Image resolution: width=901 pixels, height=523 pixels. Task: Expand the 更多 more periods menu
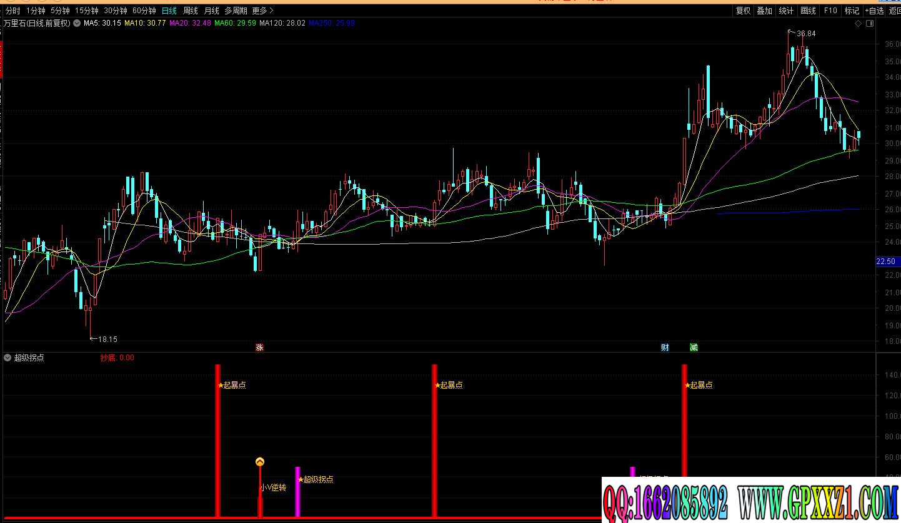point(262,11)
